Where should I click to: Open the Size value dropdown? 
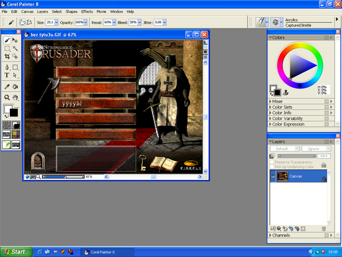coord(57,22)
